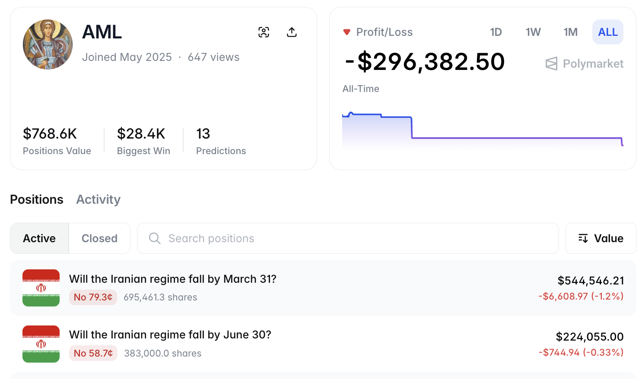
Task: Switch to the Positions tab
Action: point(37,199)
